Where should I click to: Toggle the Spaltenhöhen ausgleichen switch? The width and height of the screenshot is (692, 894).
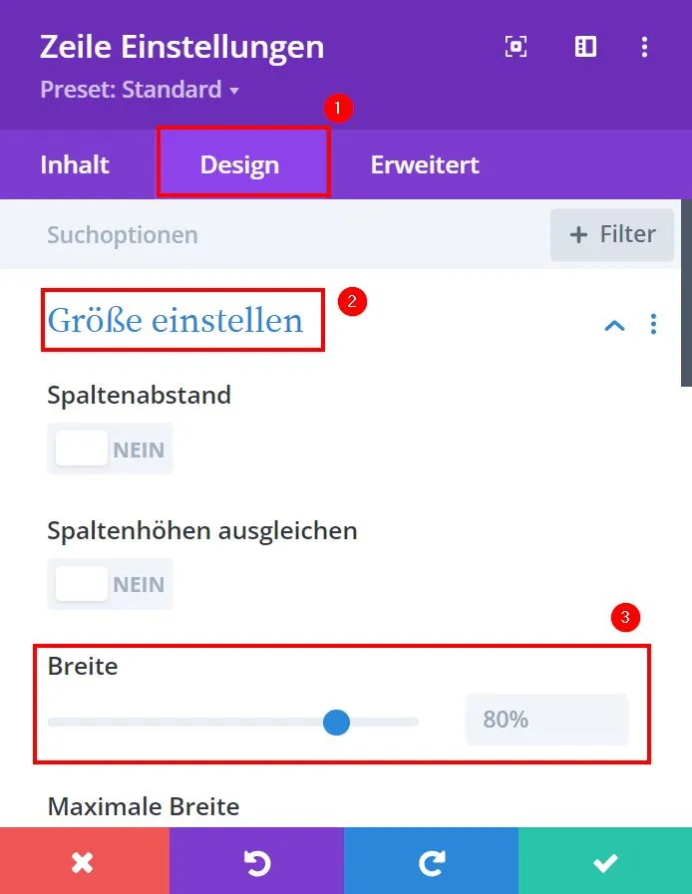tap(110, 584)
